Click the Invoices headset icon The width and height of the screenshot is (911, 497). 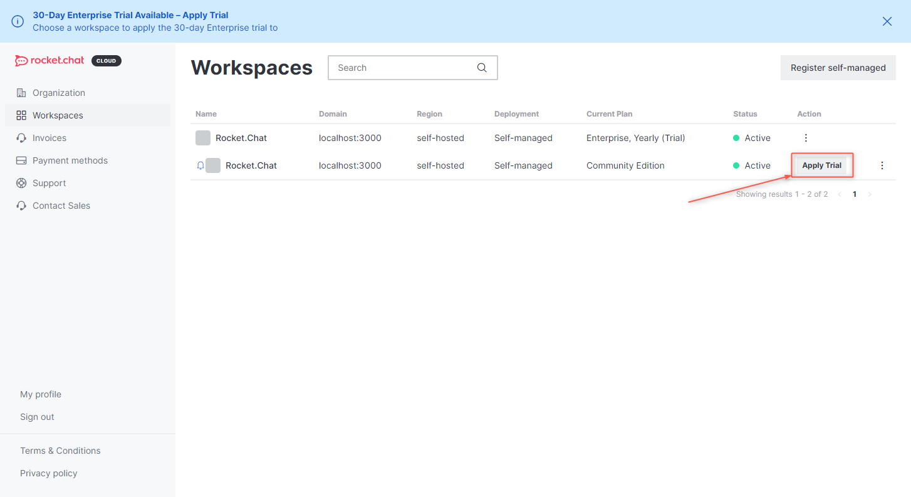coord(21,138)
